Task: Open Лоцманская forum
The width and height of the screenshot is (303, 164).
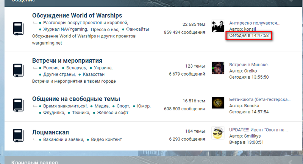Action: [x=50, y=132]
